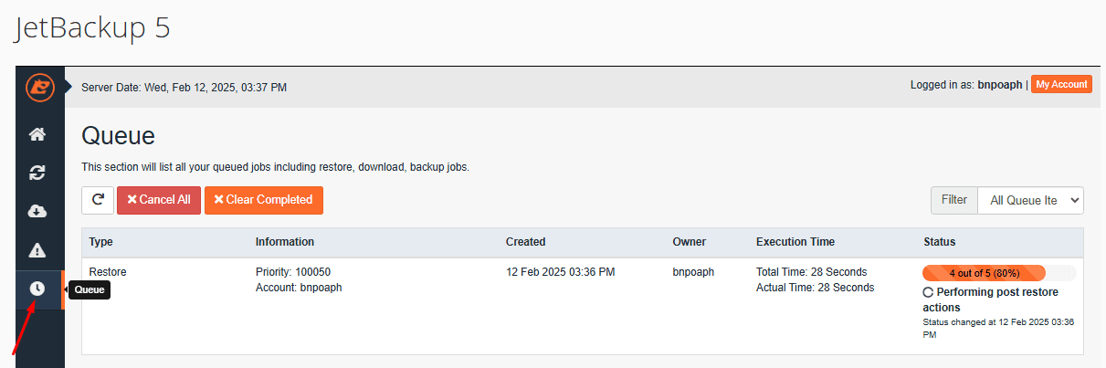Open the Restore & Download sidebar icon
This screenshot has height=368, width=1106.
coord(37,173)
